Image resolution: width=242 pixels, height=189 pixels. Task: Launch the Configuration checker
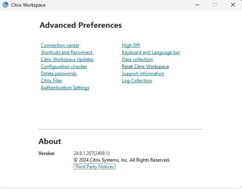coord(64,67)
